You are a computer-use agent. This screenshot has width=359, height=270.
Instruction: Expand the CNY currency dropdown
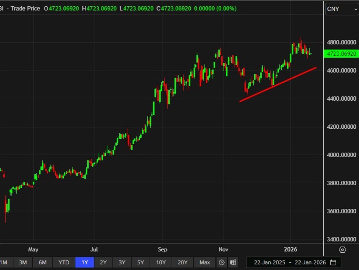(341, 9)
